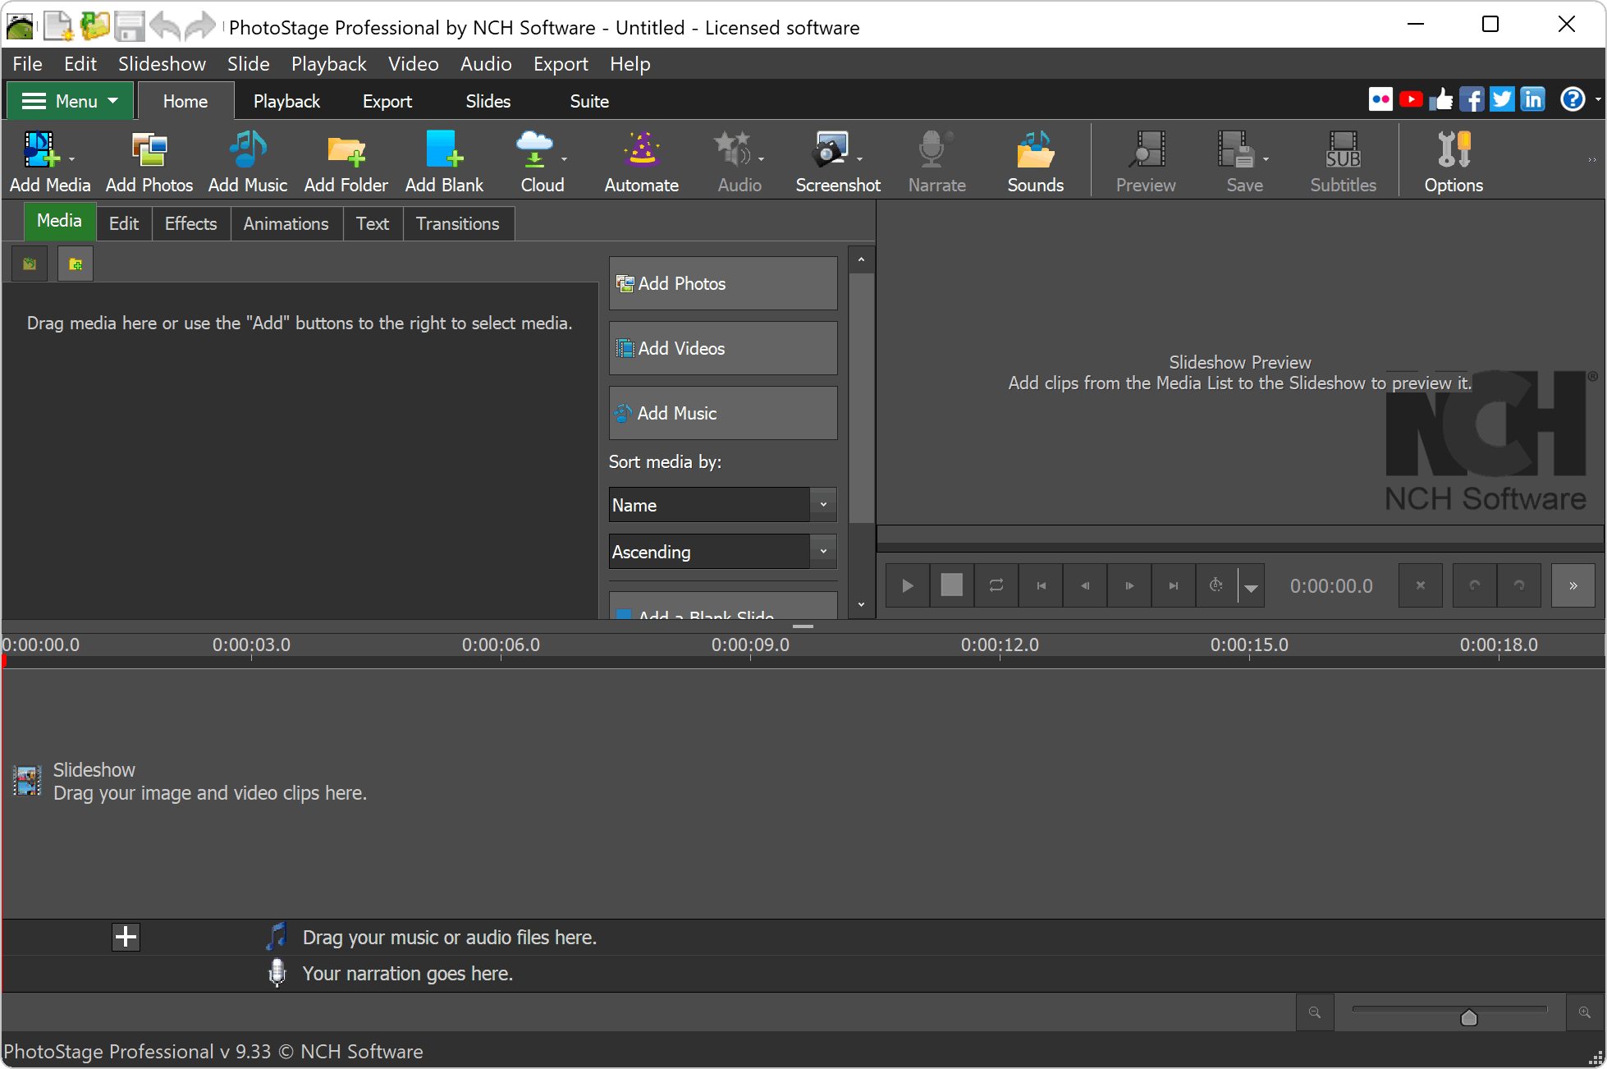Select the Animations panel tab
The height and width of the screenshot is (1069, 1607).
(x=286, y=223)
